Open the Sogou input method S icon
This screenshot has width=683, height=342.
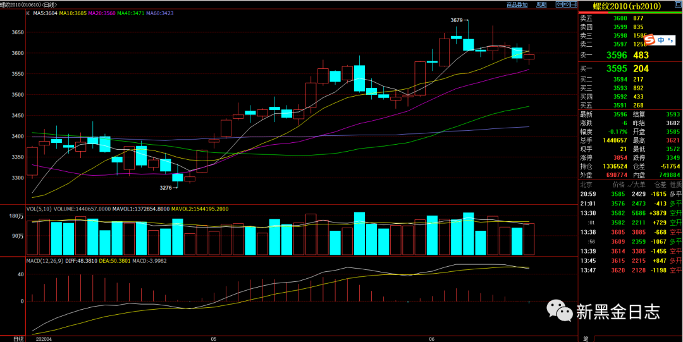[650, 40]
